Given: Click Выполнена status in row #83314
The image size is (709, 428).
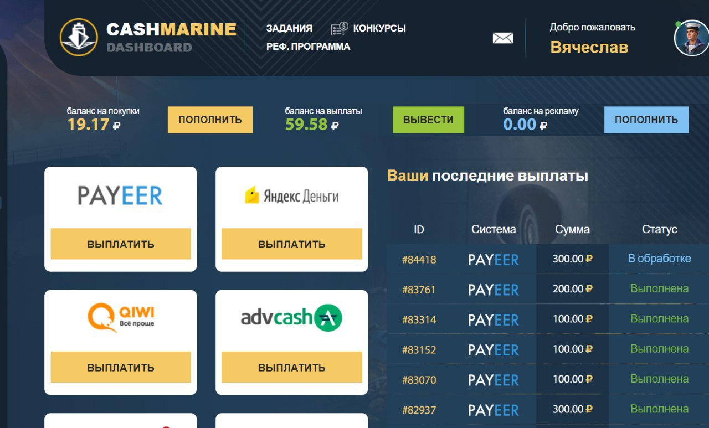Looking at the screenshot, I should coord(659,318).
